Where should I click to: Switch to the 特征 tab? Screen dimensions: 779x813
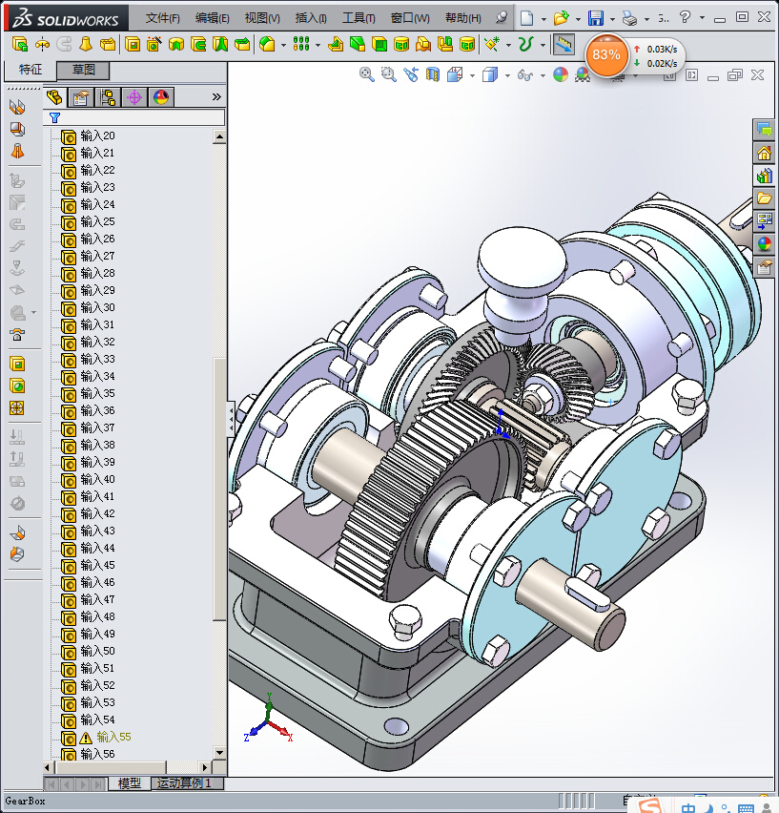(x=31, y=70)
